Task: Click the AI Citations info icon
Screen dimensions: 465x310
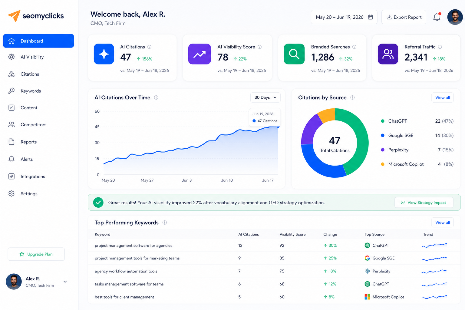Action: tap(149, 47)
